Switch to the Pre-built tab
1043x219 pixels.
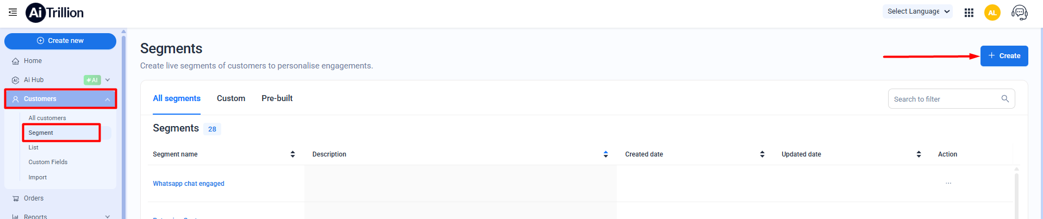pyautogui.click(x=277, y=98)
